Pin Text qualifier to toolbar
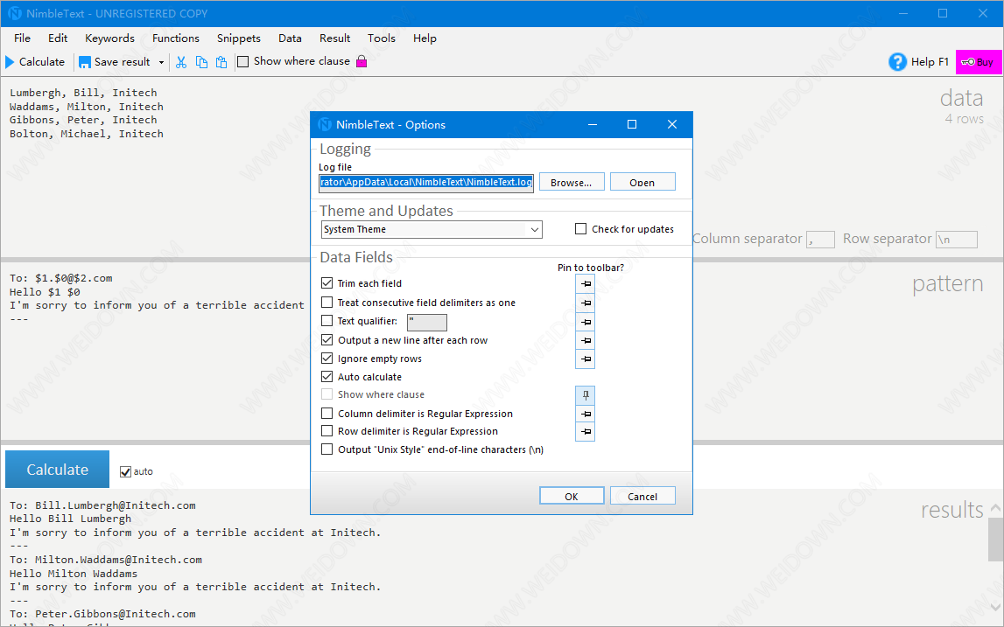The image size is (1004, 627). click(x=586, y=322)
